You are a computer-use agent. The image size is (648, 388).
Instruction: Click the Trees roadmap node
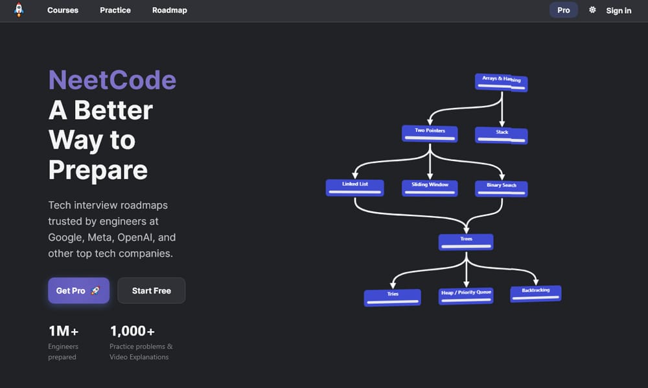(466, 242)
